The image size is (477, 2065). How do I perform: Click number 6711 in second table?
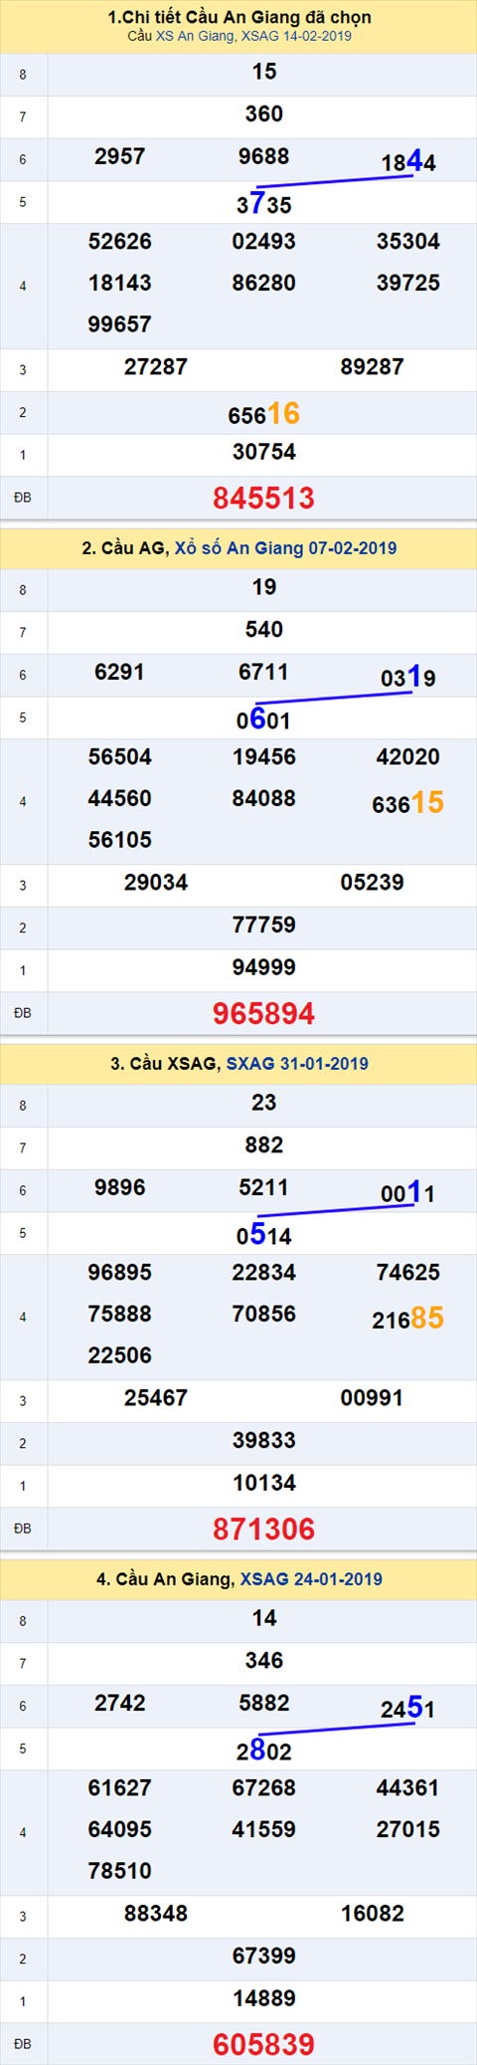263,673
